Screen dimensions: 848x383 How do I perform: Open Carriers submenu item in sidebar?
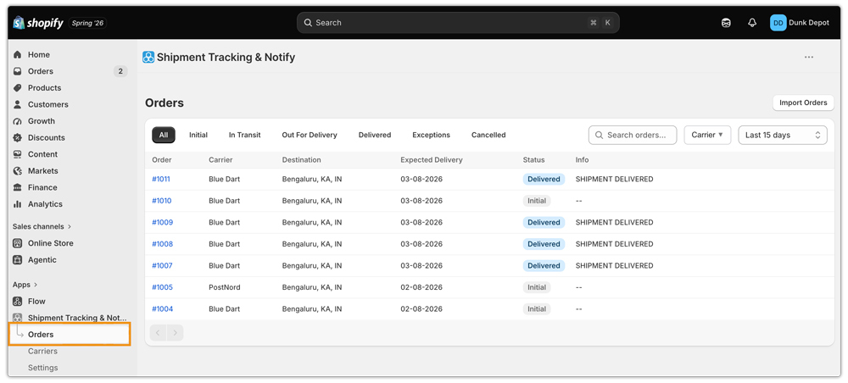click(x=42, y=351)
